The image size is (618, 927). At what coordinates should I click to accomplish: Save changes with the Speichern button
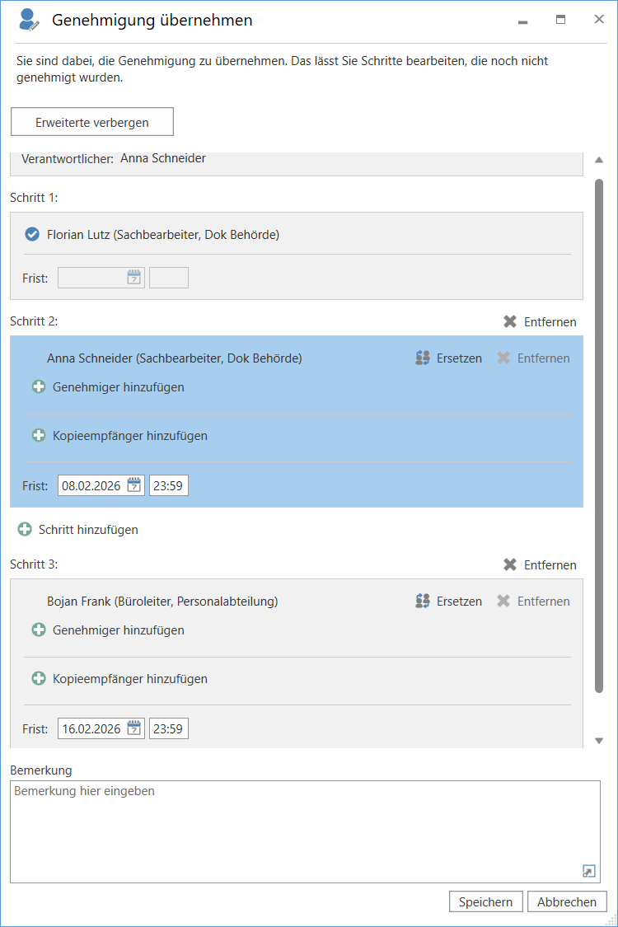tap(485, 901)
